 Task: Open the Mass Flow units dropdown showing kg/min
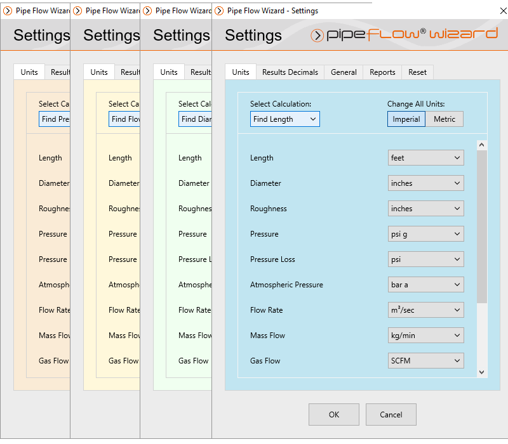[425, 336]
